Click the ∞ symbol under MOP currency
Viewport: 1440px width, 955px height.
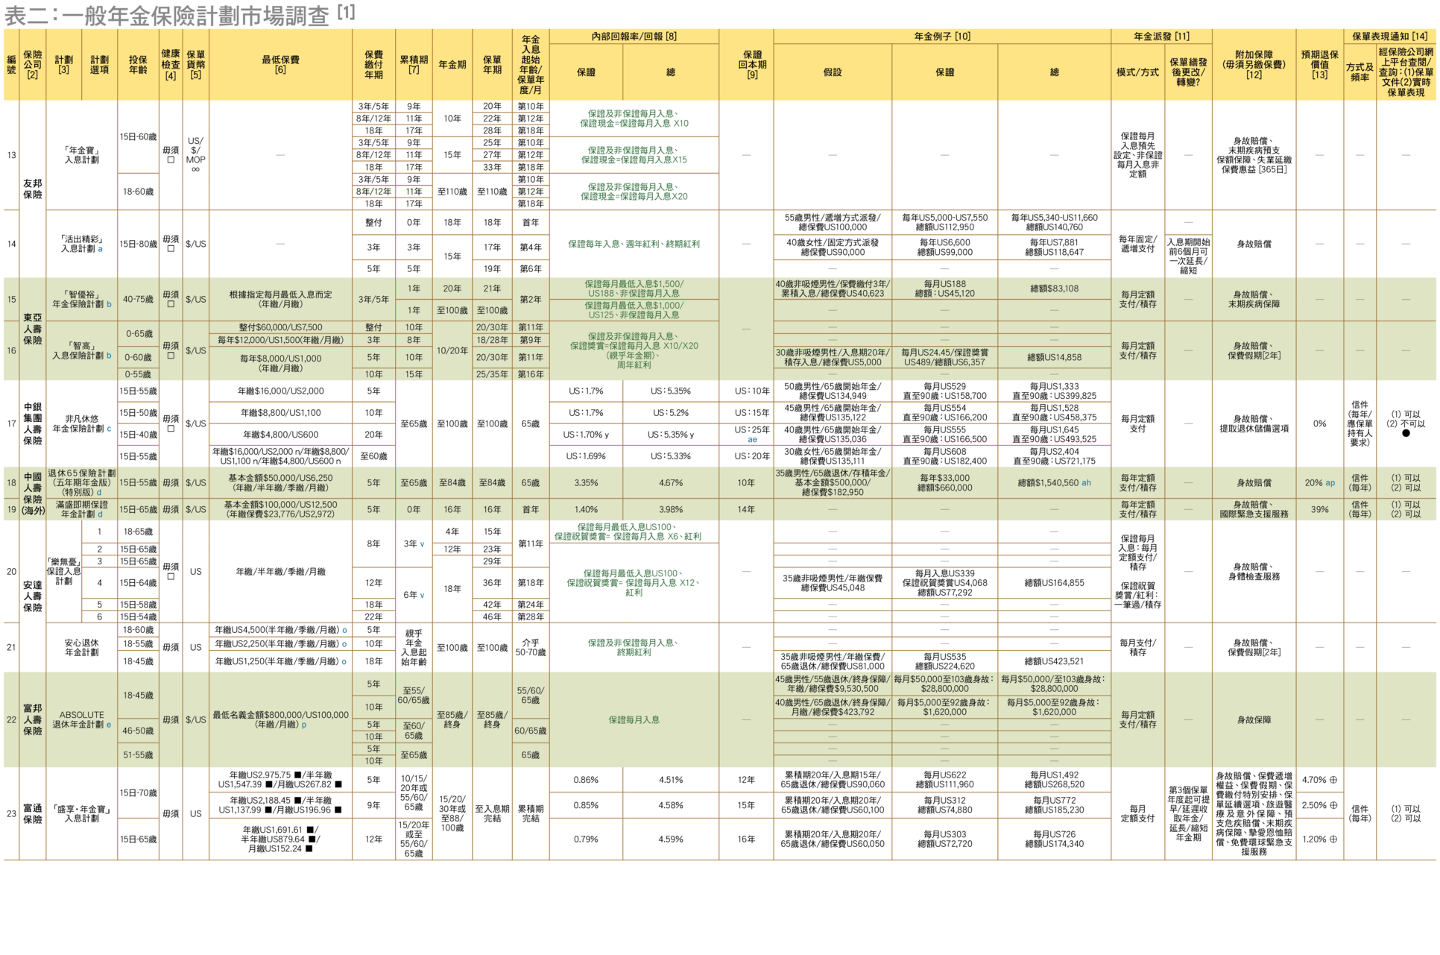(195, 169)
